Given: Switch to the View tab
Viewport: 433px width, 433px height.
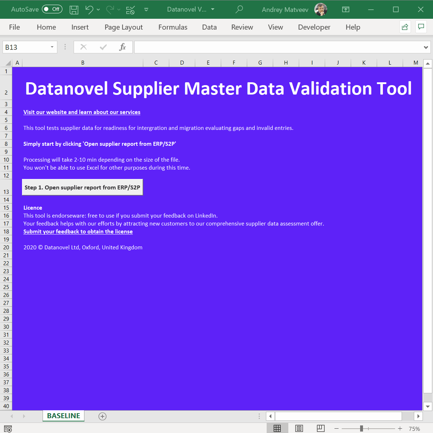Looking at the screenshot, I should point(275,27).
